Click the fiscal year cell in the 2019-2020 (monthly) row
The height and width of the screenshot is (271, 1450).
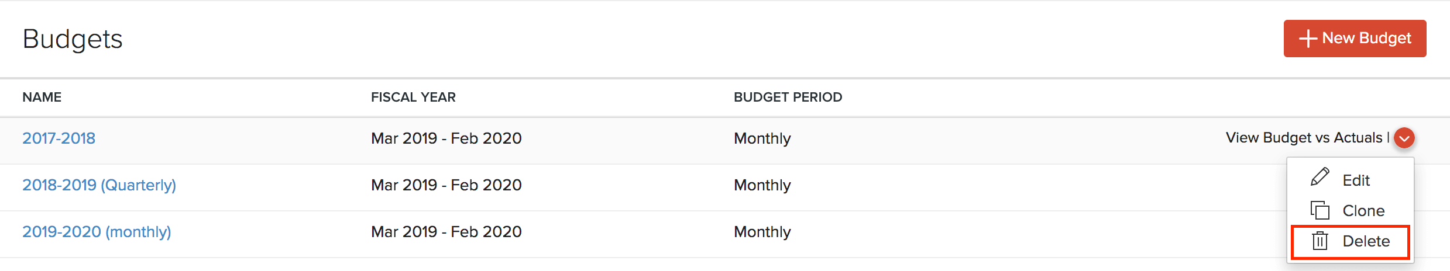click(446, 232)
